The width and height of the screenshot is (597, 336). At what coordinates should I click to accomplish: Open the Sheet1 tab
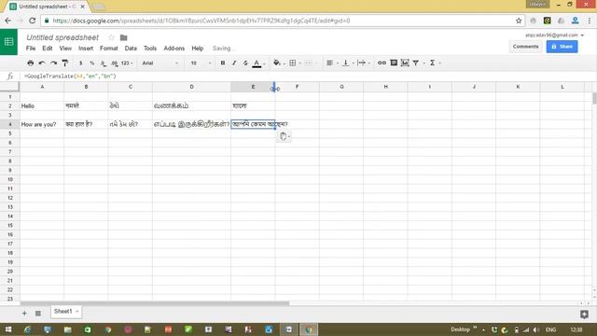point(66,312)
